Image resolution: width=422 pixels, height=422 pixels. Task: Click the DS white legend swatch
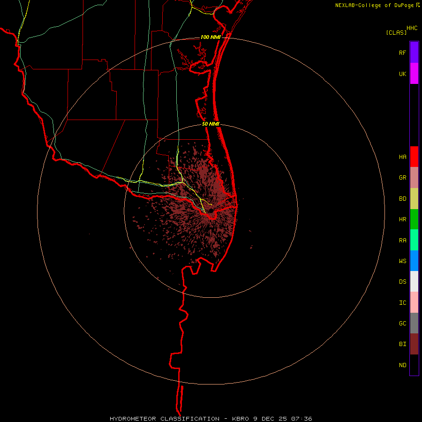point(414,281)
